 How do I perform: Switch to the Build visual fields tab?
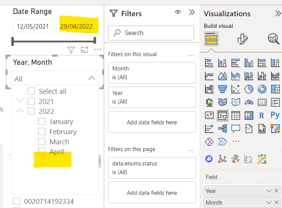point(211,39)
